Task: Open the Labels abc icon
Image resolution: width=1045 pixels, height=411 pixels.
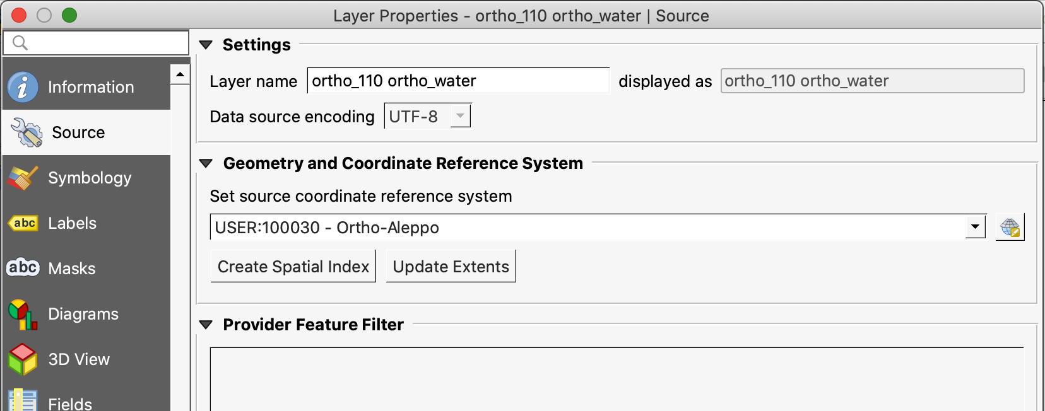Action: pos(23,223)
